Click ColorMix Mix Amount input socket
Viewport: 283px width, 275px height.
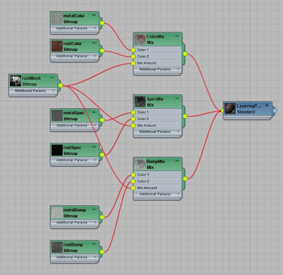[133, 63]
